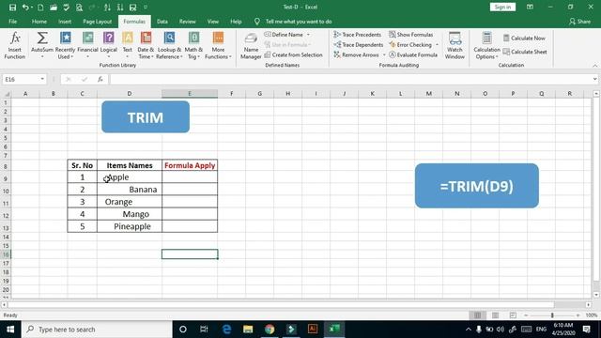Open Chrome from the taskbar
Screen dimensions: 601x338
[270, 330]
